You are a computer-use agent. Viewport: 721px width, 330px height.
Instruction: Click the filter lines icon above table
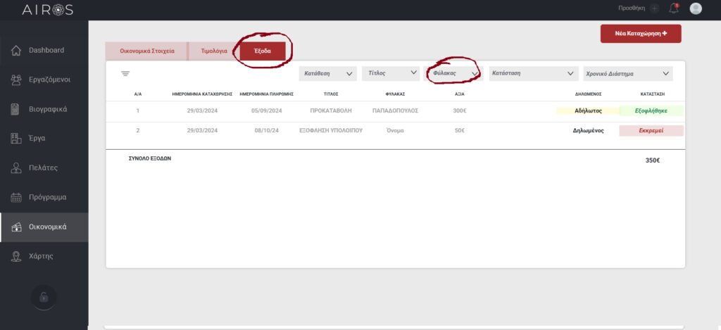point(125,73)
